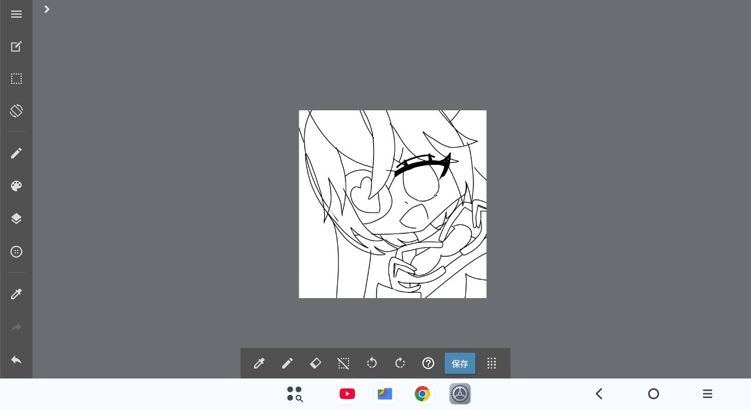Tap the rotate canvas icon in sidebar

[x=16, y=111]
